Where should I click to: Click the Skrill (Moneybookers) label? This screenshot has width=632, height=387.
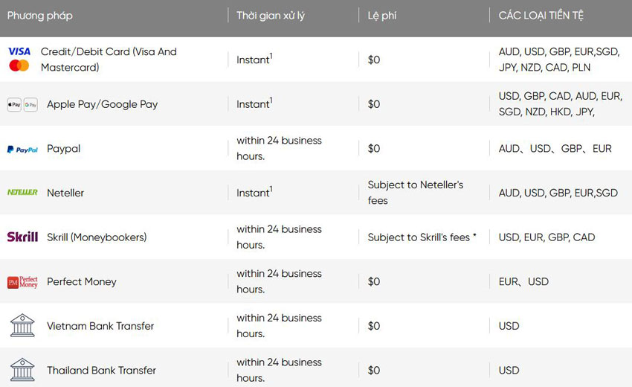coord(97,237)
